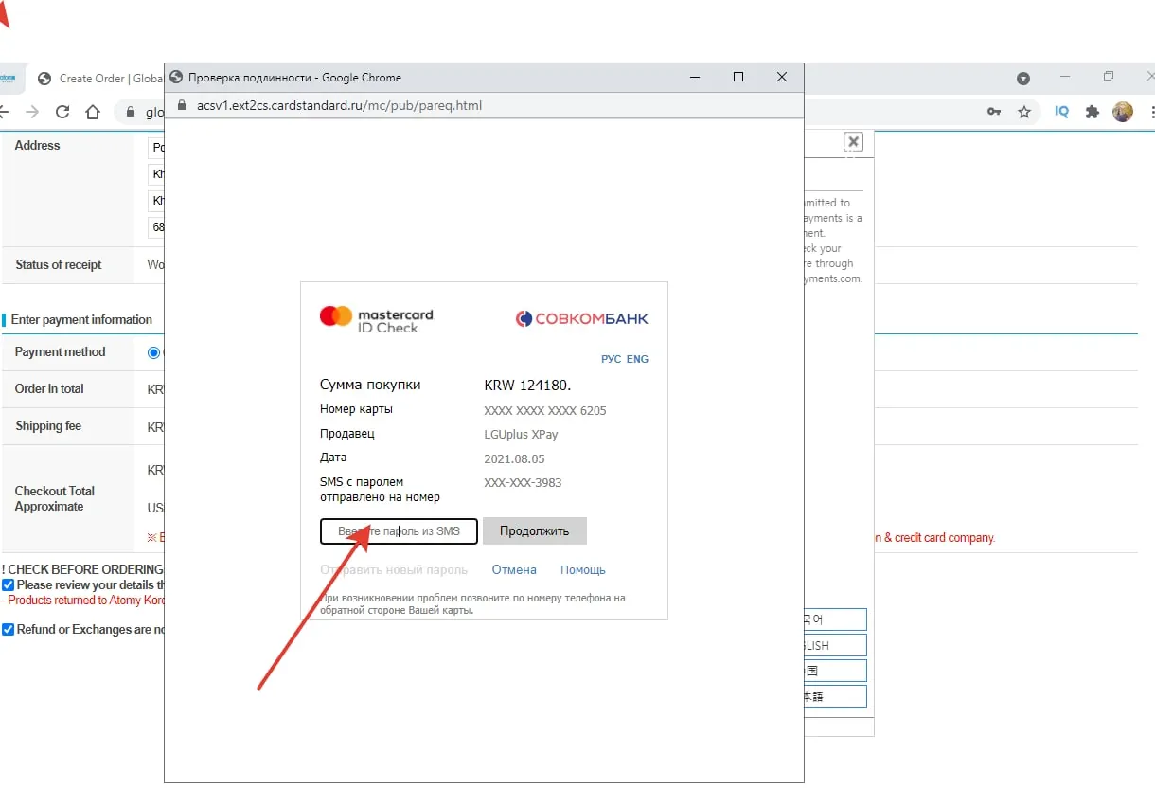The height and width of the screenshot is (790, 1155).
Task: Click the forward navigation arrow
Action: point(32,112)
